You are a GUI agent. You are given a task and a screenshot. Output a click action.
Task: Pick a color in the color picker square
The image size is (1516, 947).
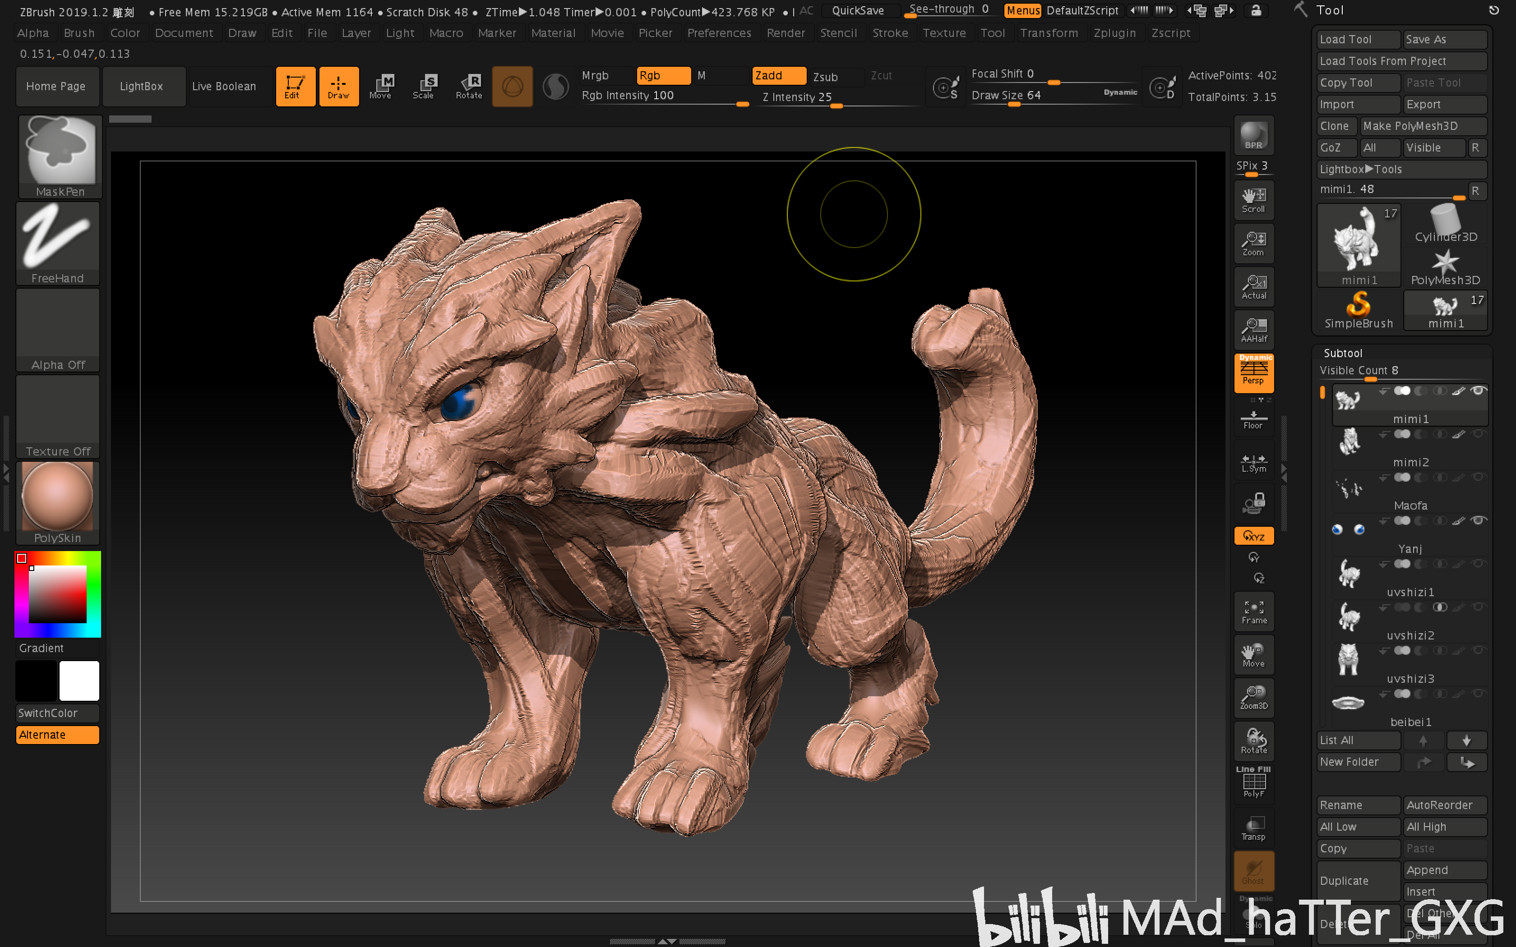click(58, 594)
